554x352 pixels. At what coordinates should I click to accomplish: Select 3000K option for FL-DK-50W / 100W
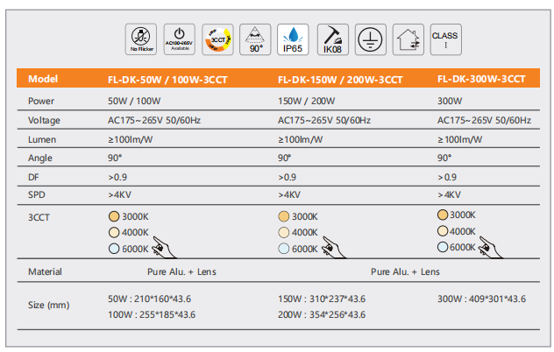coord(114,215)
